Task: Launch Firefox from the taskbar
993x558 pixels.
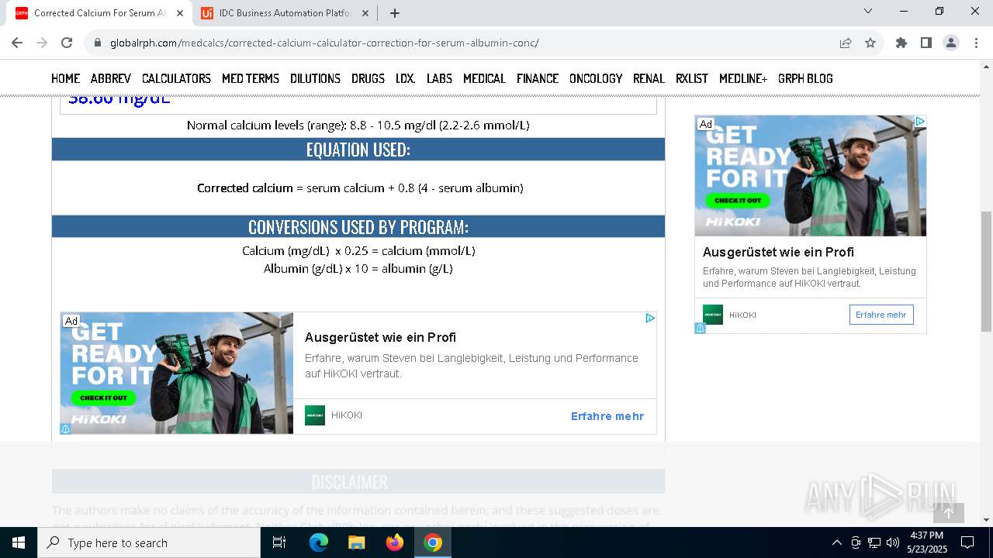Action: 394,542
